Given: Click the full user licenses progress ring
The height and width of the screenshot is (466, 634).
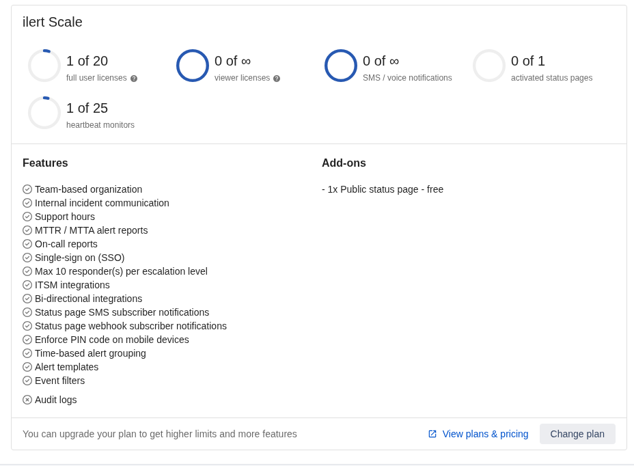Looking at the screenshot, I should coord(44,66).
